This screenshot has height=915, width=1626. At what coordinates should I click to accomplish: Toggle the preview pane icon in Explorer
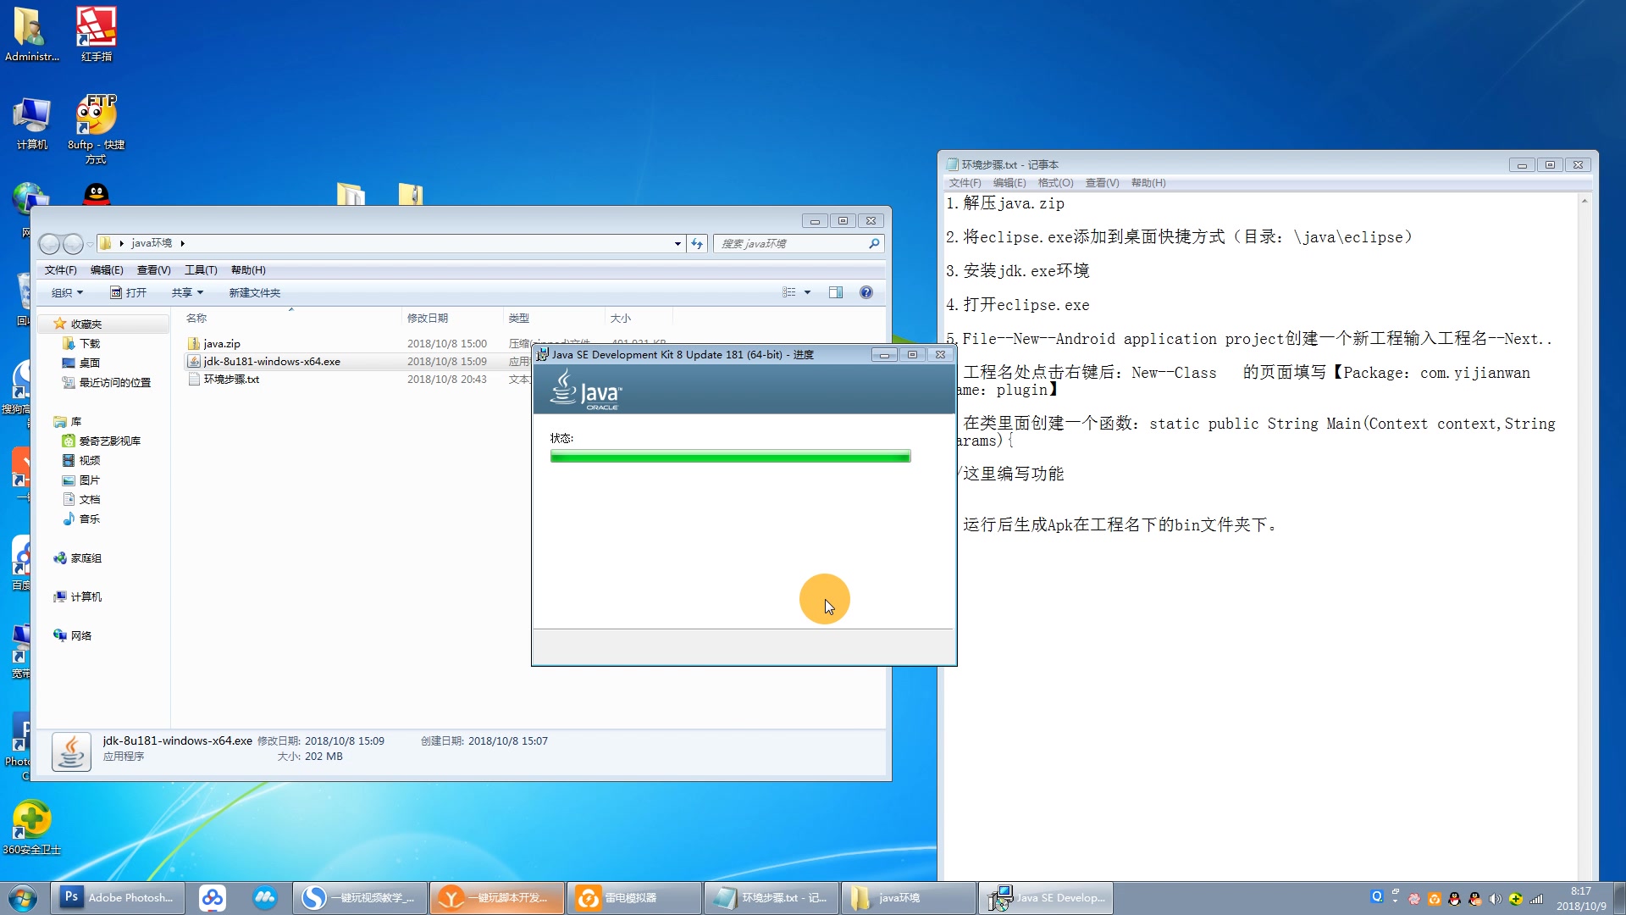[835, 292]
